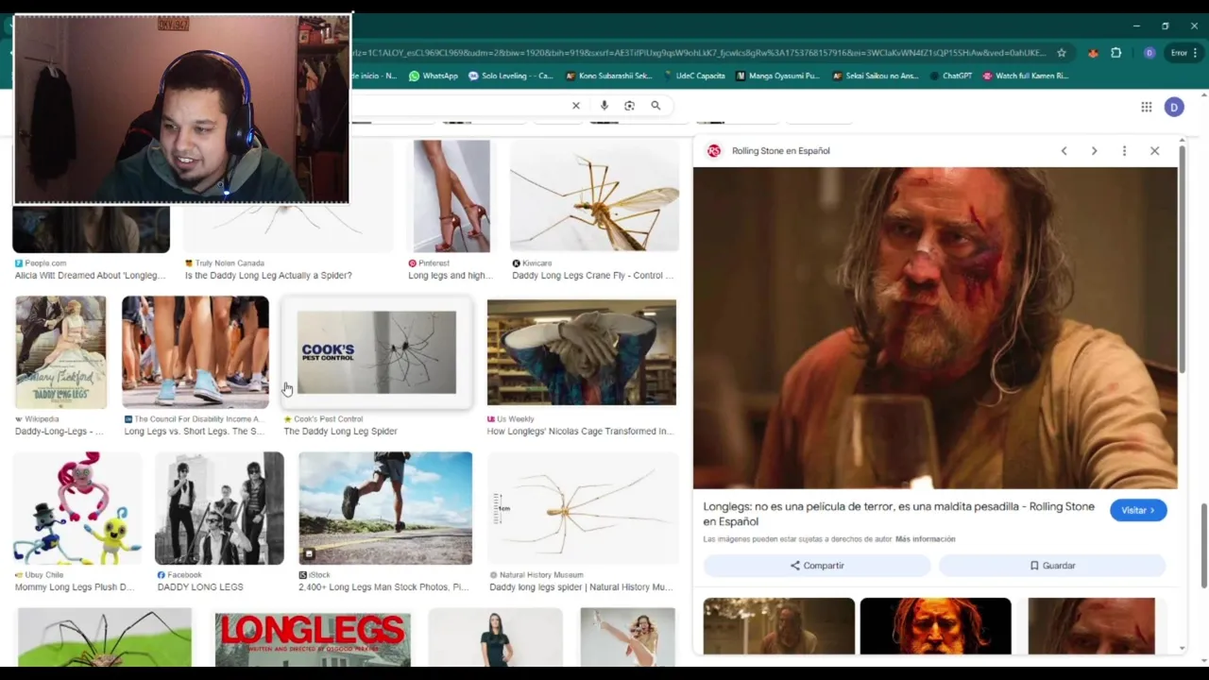Click the Truly Nolen Canada source label
This screenshot has height=680, width=1209.
click(230, 263)
